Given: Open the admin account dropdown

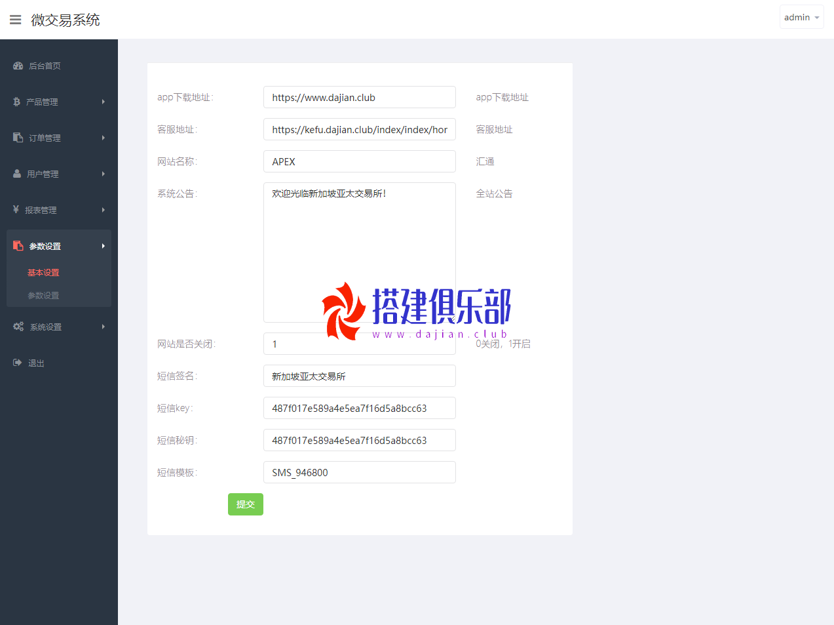Looking at the screenshot, I should [x=801, y=17].
